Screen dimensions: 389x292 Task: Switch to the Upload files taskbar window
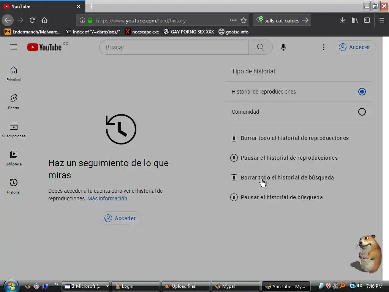tap(185, 286)
